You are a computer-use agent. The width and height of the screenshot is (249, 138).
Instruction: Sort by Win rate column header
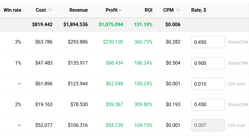click(x=12, y=10)
